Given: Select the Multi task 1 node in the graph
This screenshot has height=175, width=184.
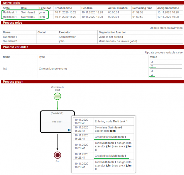Looking at the screenshot, I should tap(58, 121).
